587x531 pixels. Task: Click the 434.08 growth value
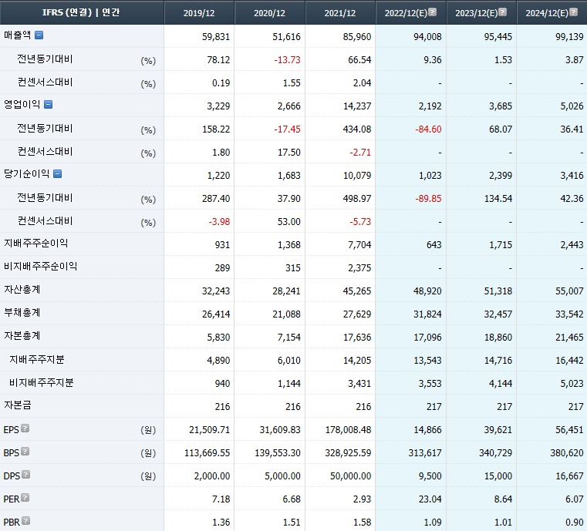[x=357, y=129]
